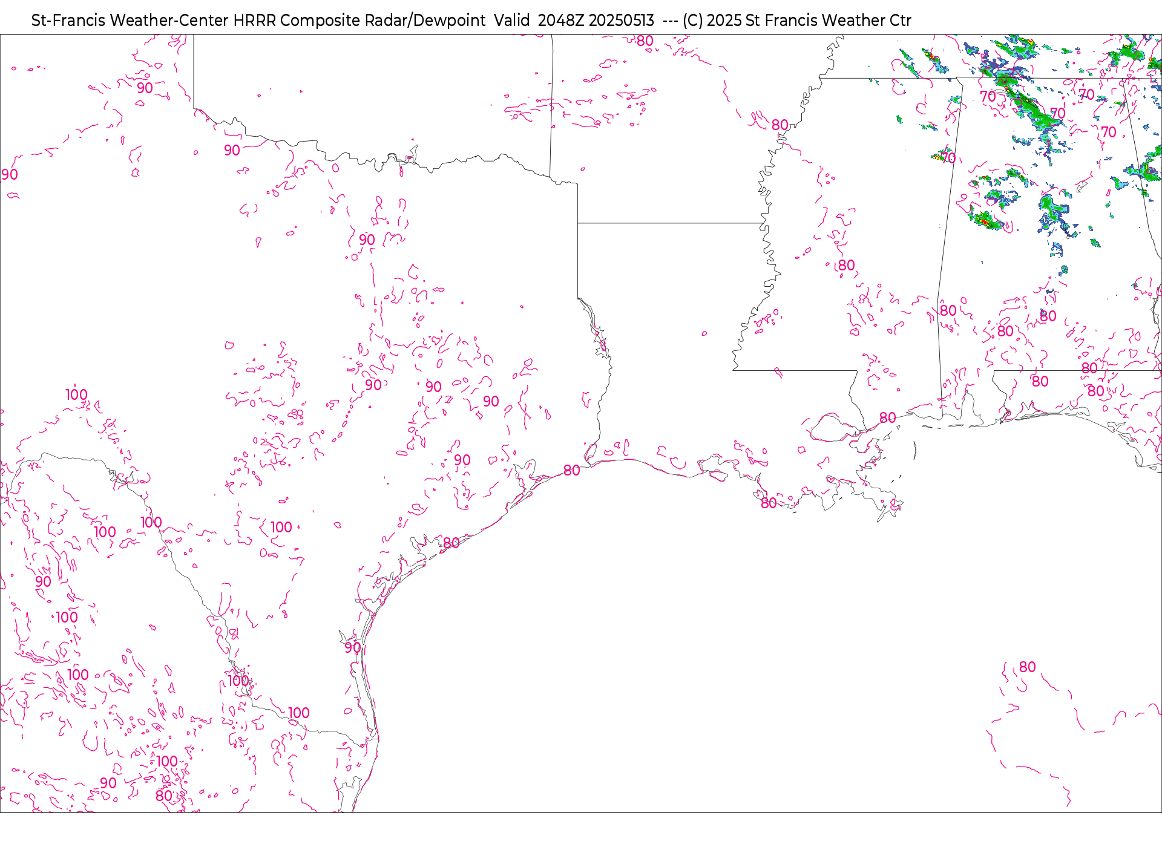This screenshot has width=1162, height=847.
Task: Click the '90' label cut by the map's left edge
Action: 10,175
